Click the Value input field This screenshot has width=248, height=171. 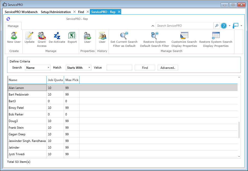click(119, 68)
